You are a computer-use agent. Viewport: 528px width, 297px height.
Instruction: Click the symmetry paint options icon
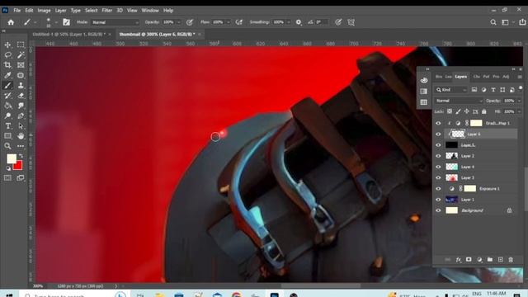click(351, 22)
